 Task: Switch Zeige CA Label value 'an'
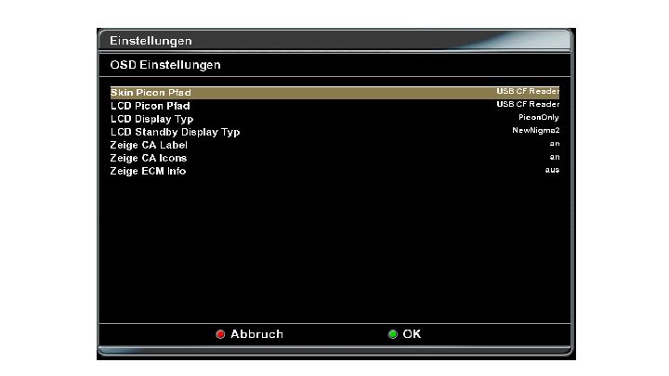tap(555, 144)
